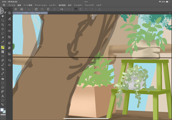Open the フィルター menu

click(x=78, y=5)
